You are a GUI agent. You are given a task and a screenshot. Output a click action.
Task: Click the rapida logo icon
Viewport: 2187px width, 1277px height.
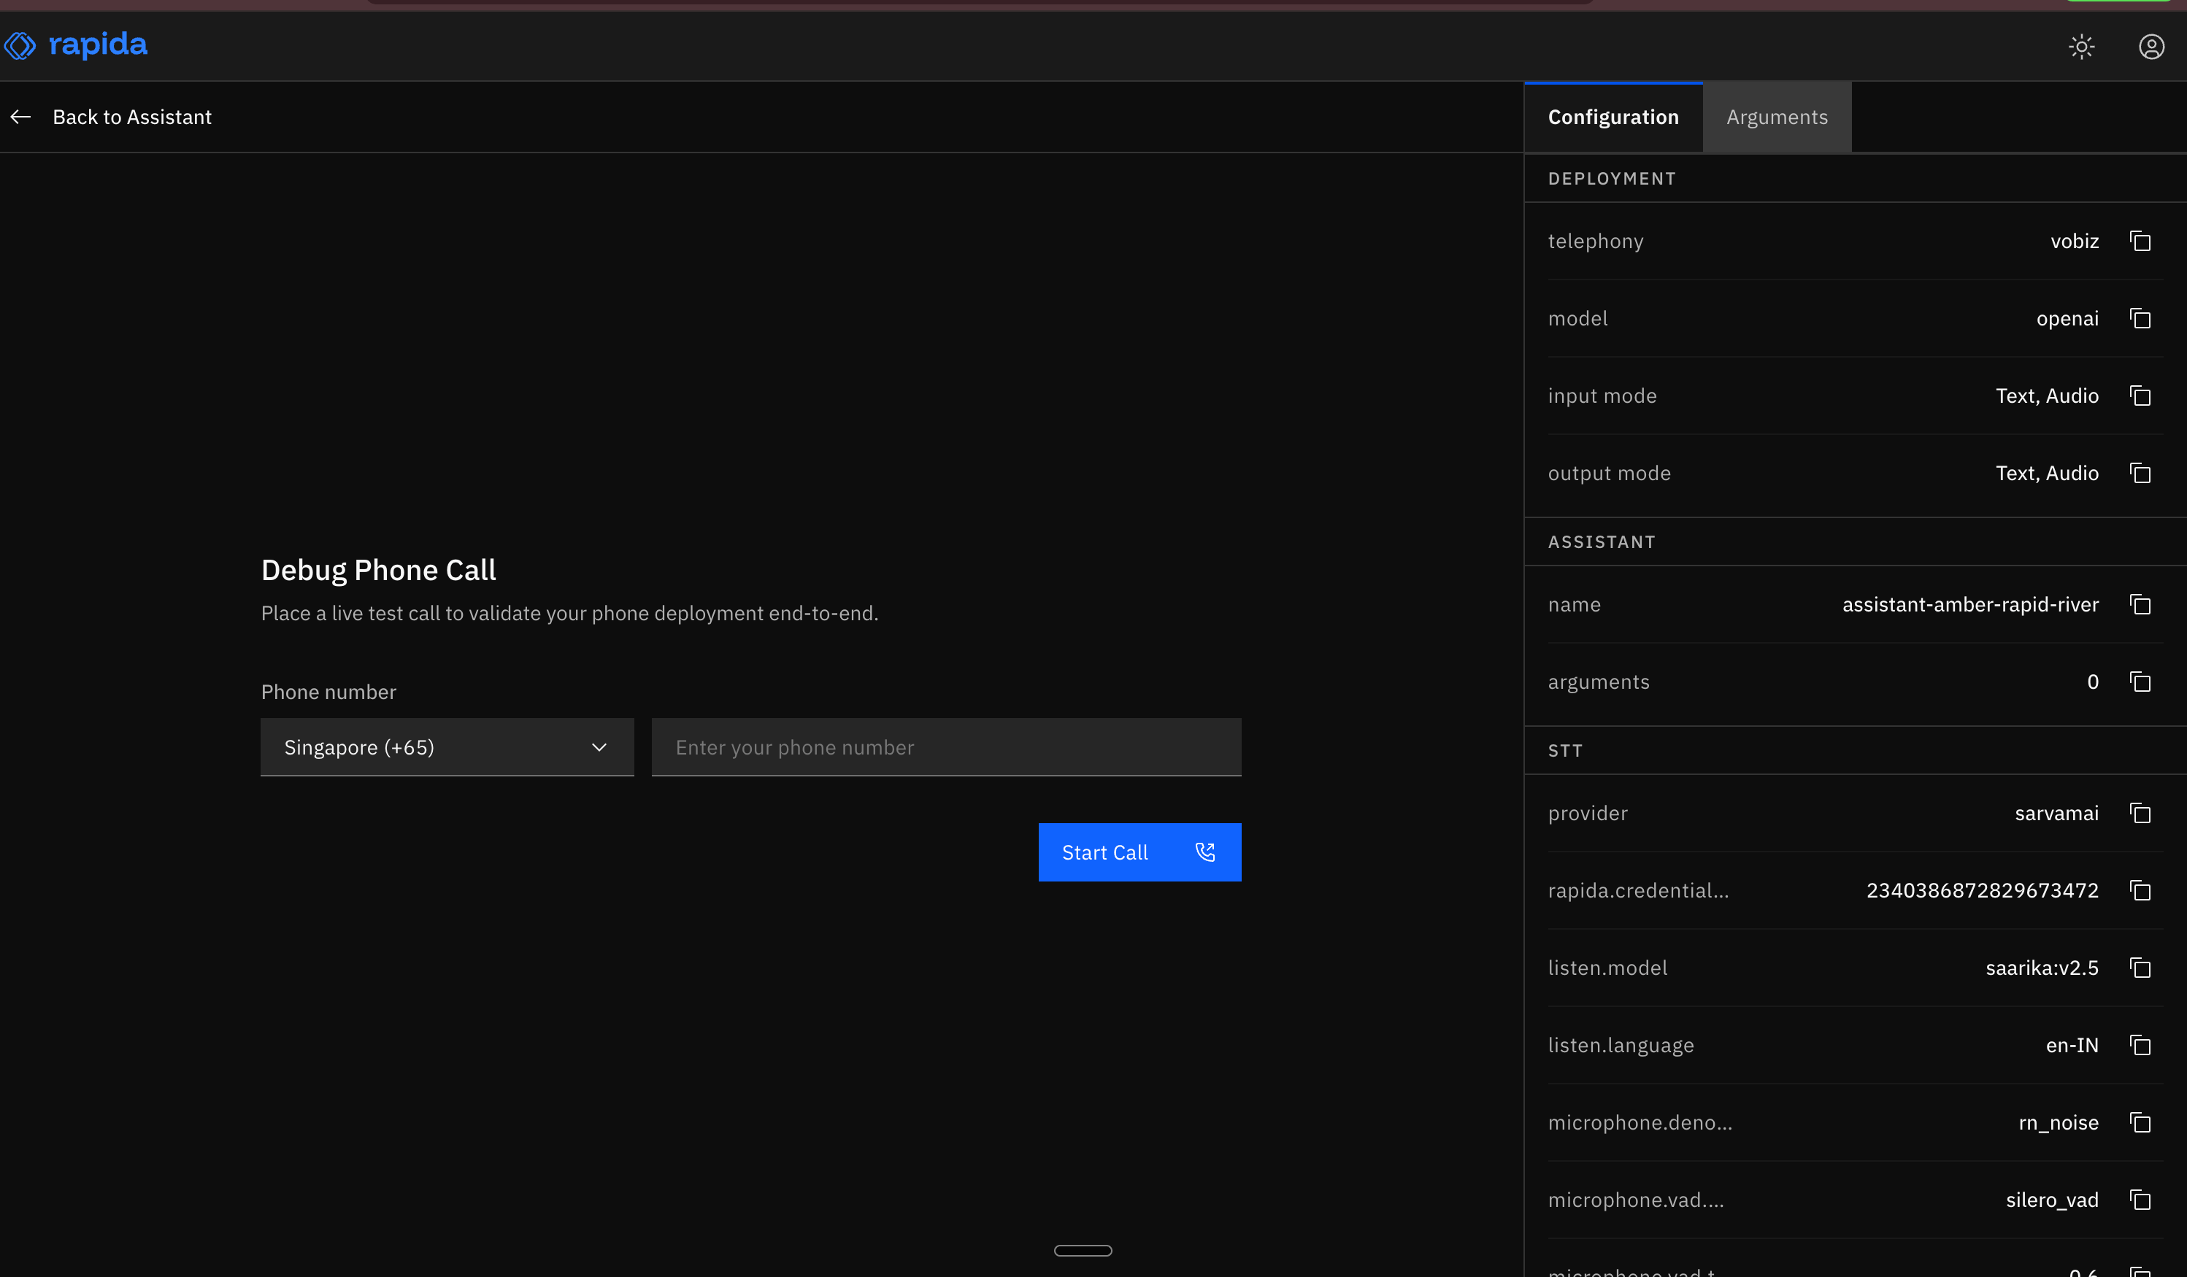coord(20,46)
